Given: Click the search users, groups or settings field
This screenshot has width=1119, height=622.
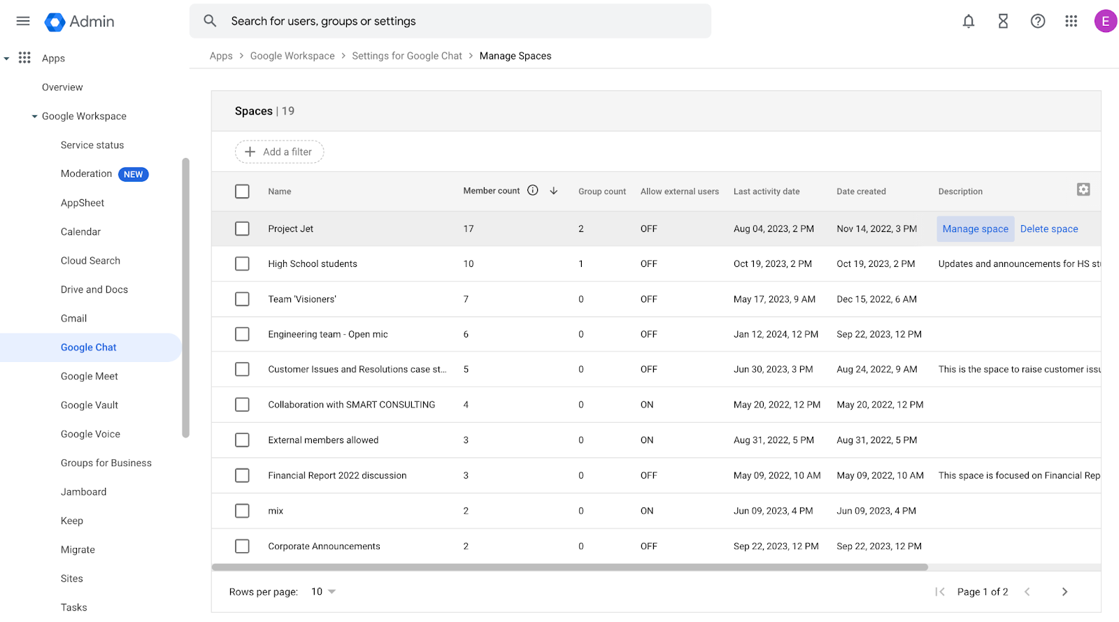Looking at the screenshot, I should point(462,21).
